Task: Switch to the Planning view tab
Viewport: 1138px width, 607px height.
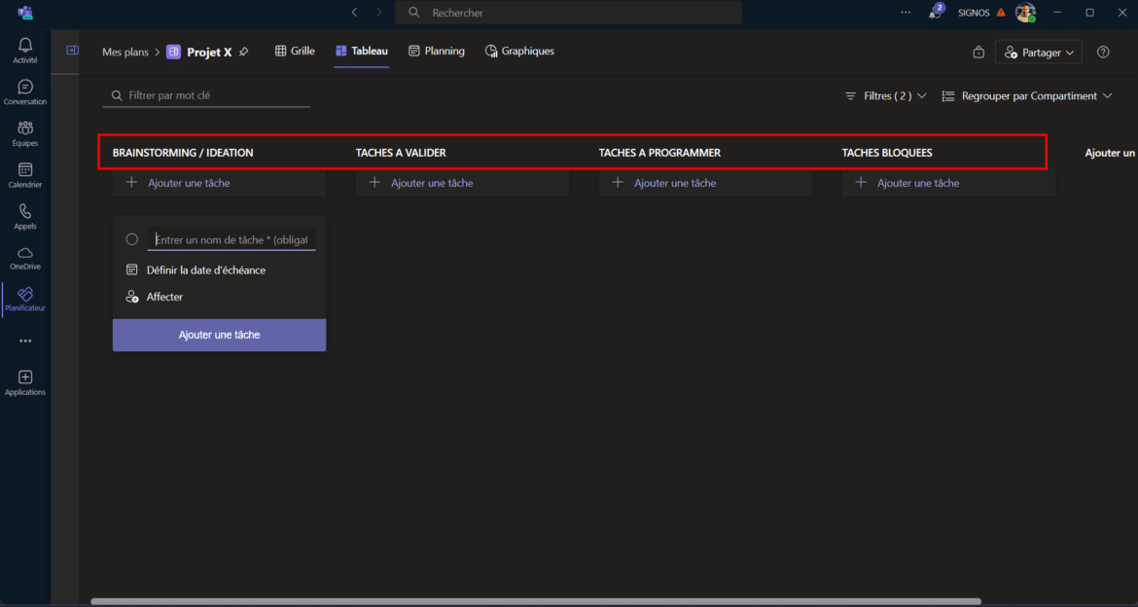Action: pos(436,52)
